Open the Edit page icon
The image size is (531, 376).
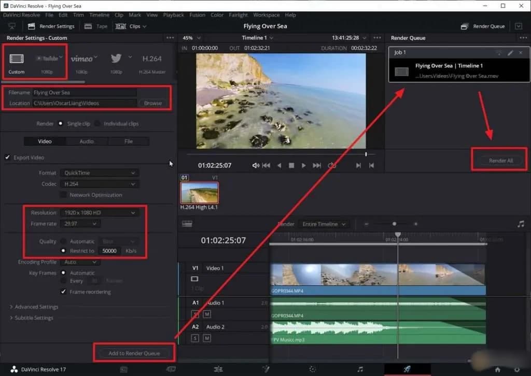tap(218, 369)
